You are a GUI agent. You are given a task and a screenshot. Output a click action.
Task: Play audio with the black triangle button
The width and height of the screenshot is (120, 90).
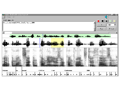click(x=106, y=21)
